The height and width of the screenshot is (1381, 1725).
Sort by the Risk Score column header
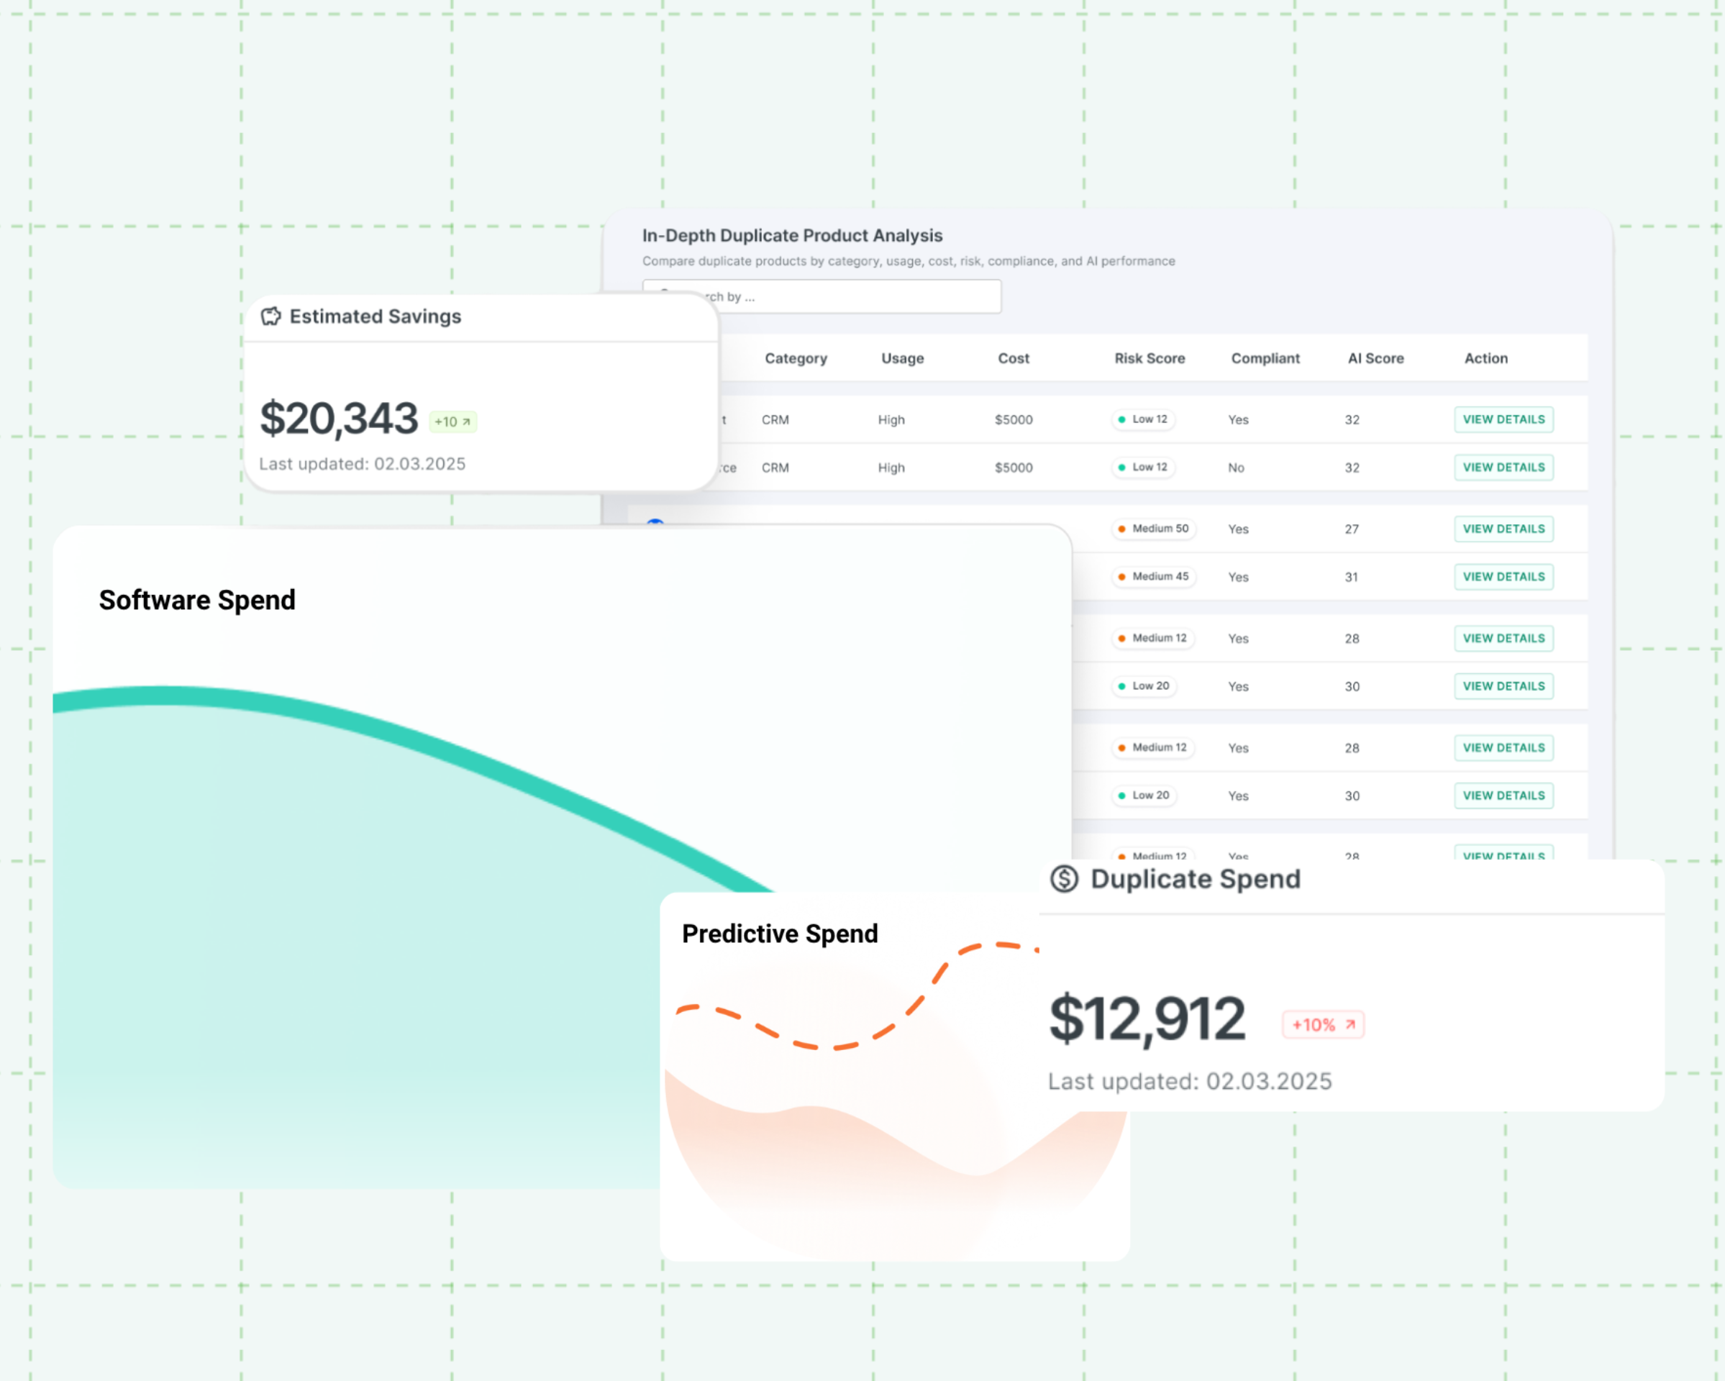click(1149, 358)
